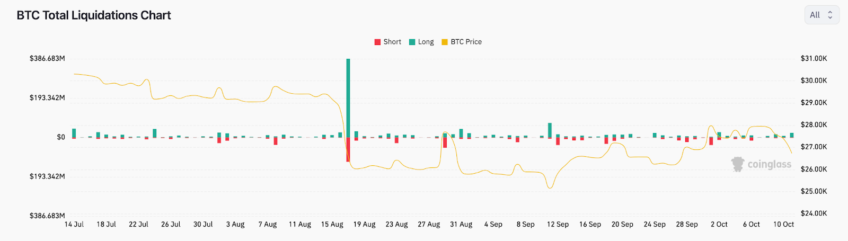Click the yellow BTC Price swatch

(x=445, y=42)
